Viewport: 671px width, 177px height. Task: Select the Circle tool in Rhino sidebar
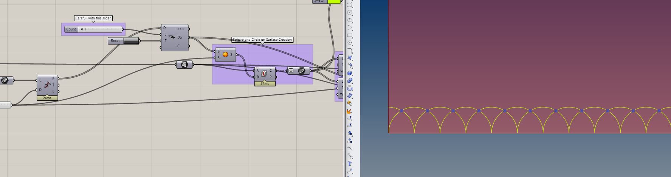(x=350, y=12)
